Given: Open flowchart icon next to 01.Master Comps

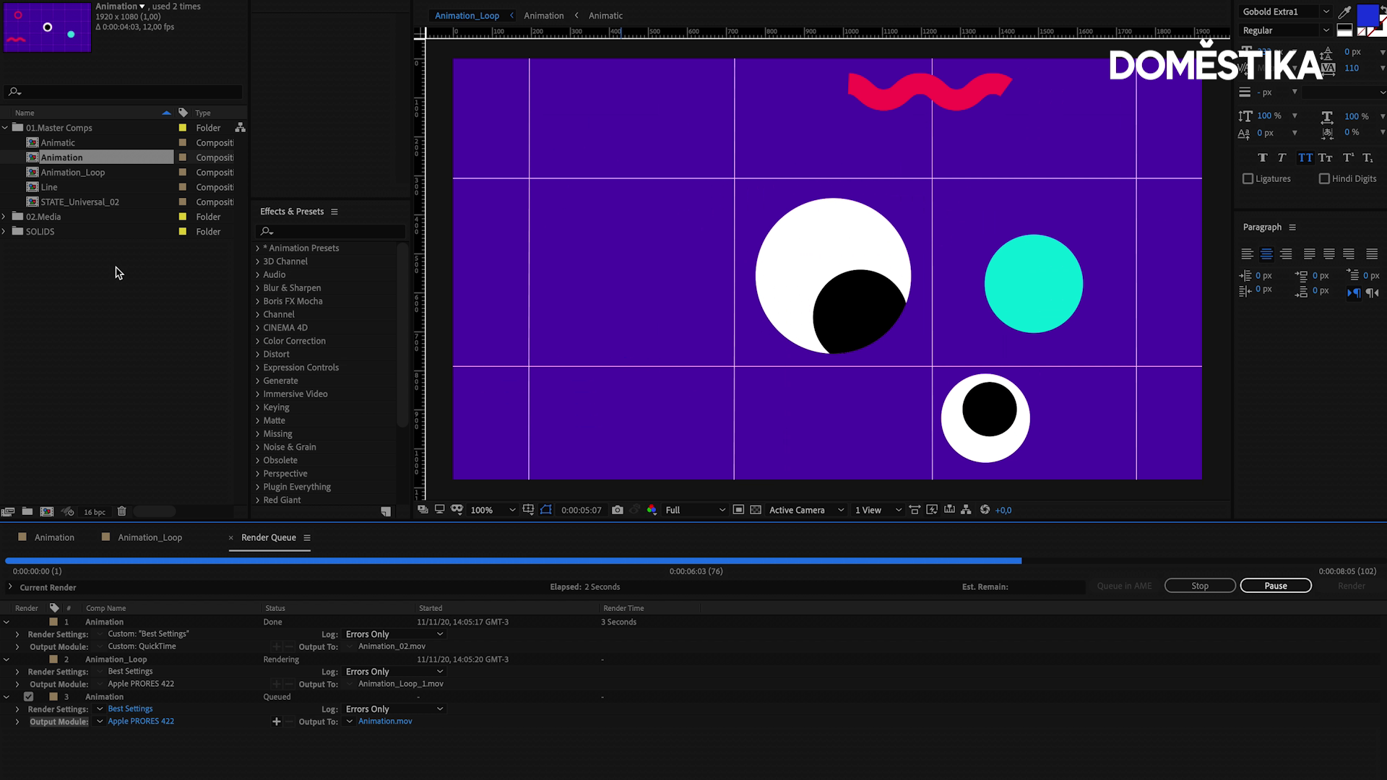Looking at the screenshot, I should point(241,128).
